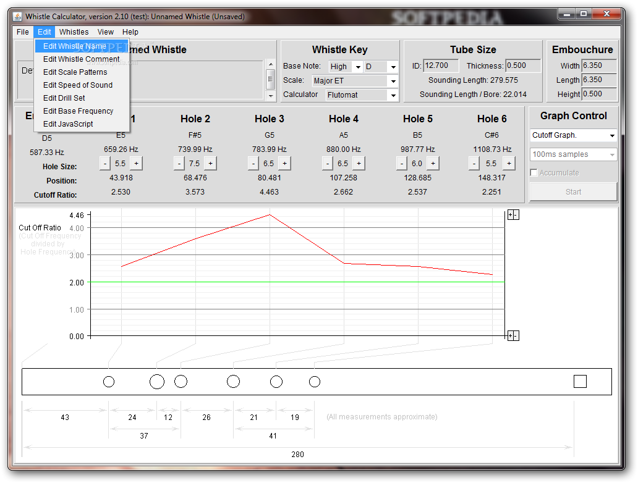The height and width of the screenshot is (483, 638).
Task: Decrease Hole 2 size with minus button
Action: point(179,164)
